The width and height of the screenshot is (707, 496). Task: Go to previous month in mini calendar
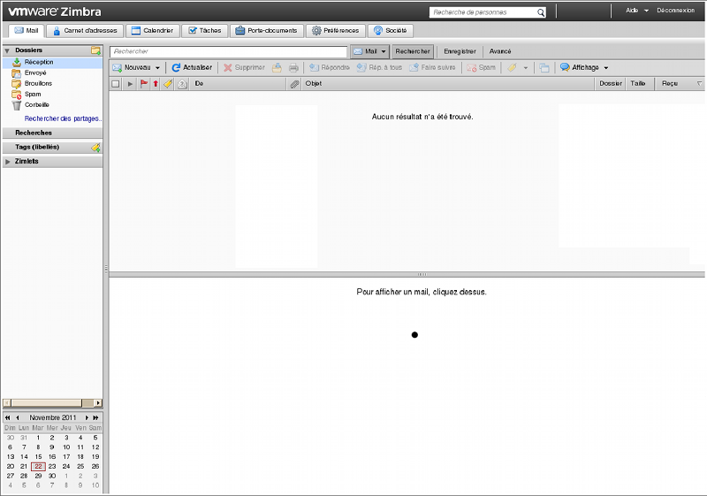[17, 418]
